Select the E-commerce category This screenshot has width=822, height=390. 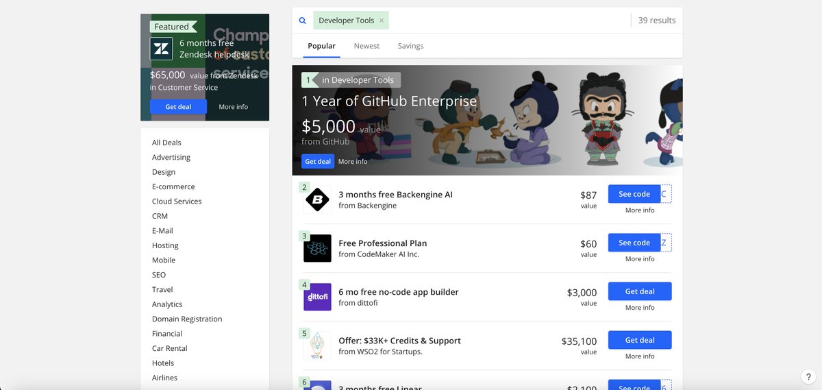[x=173, y=186]
